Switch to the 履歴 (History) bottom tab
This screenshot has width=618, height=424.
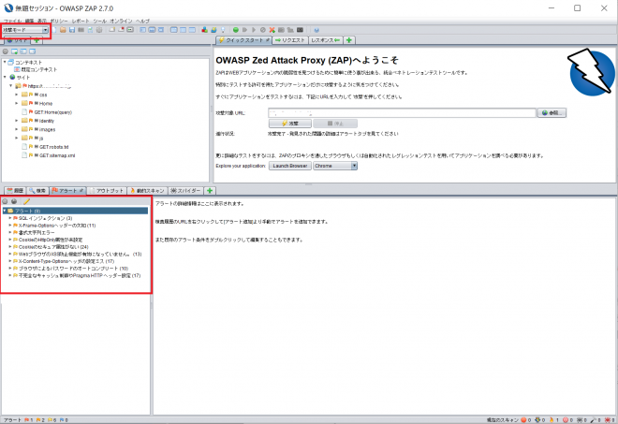coord(15,191)
